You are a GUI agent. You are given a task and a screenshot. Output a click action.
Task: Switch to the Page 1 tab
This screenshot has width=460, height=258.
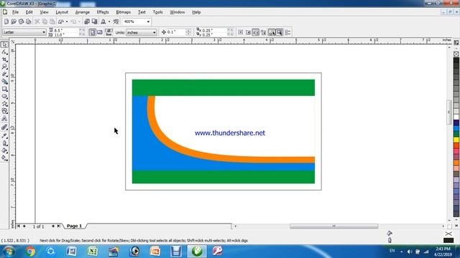pyautogui.click(x=74, y=226)
